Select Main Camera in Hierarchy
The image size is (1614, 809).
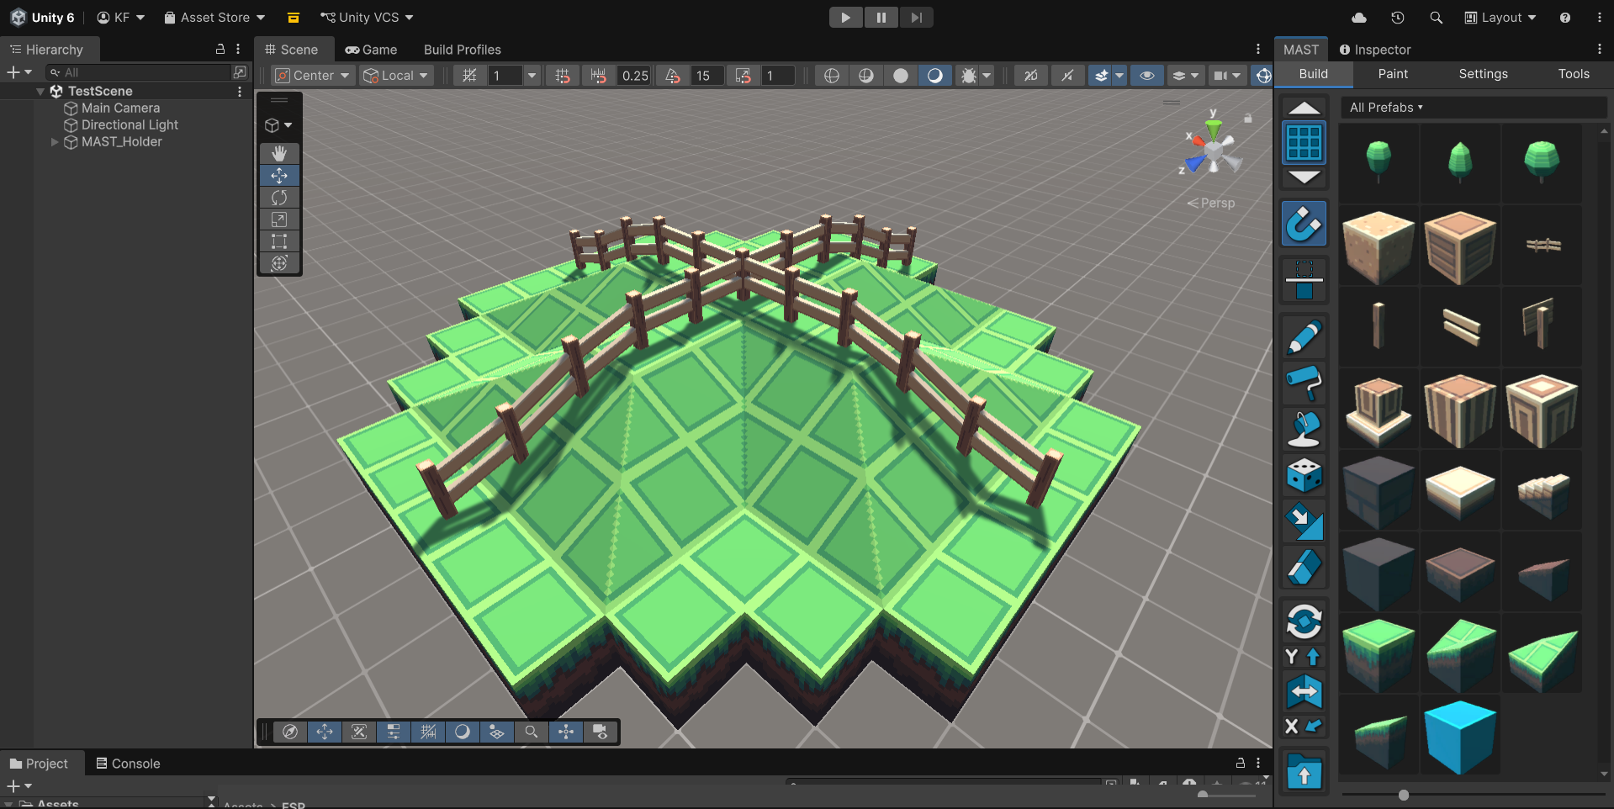coord(120,108)
